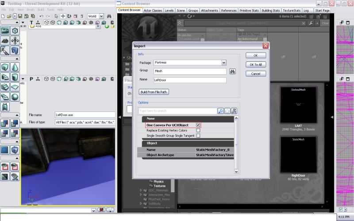Click the OK To All button
The height and width of the screenshot is (221, 354).
click(x=256, y=65)
